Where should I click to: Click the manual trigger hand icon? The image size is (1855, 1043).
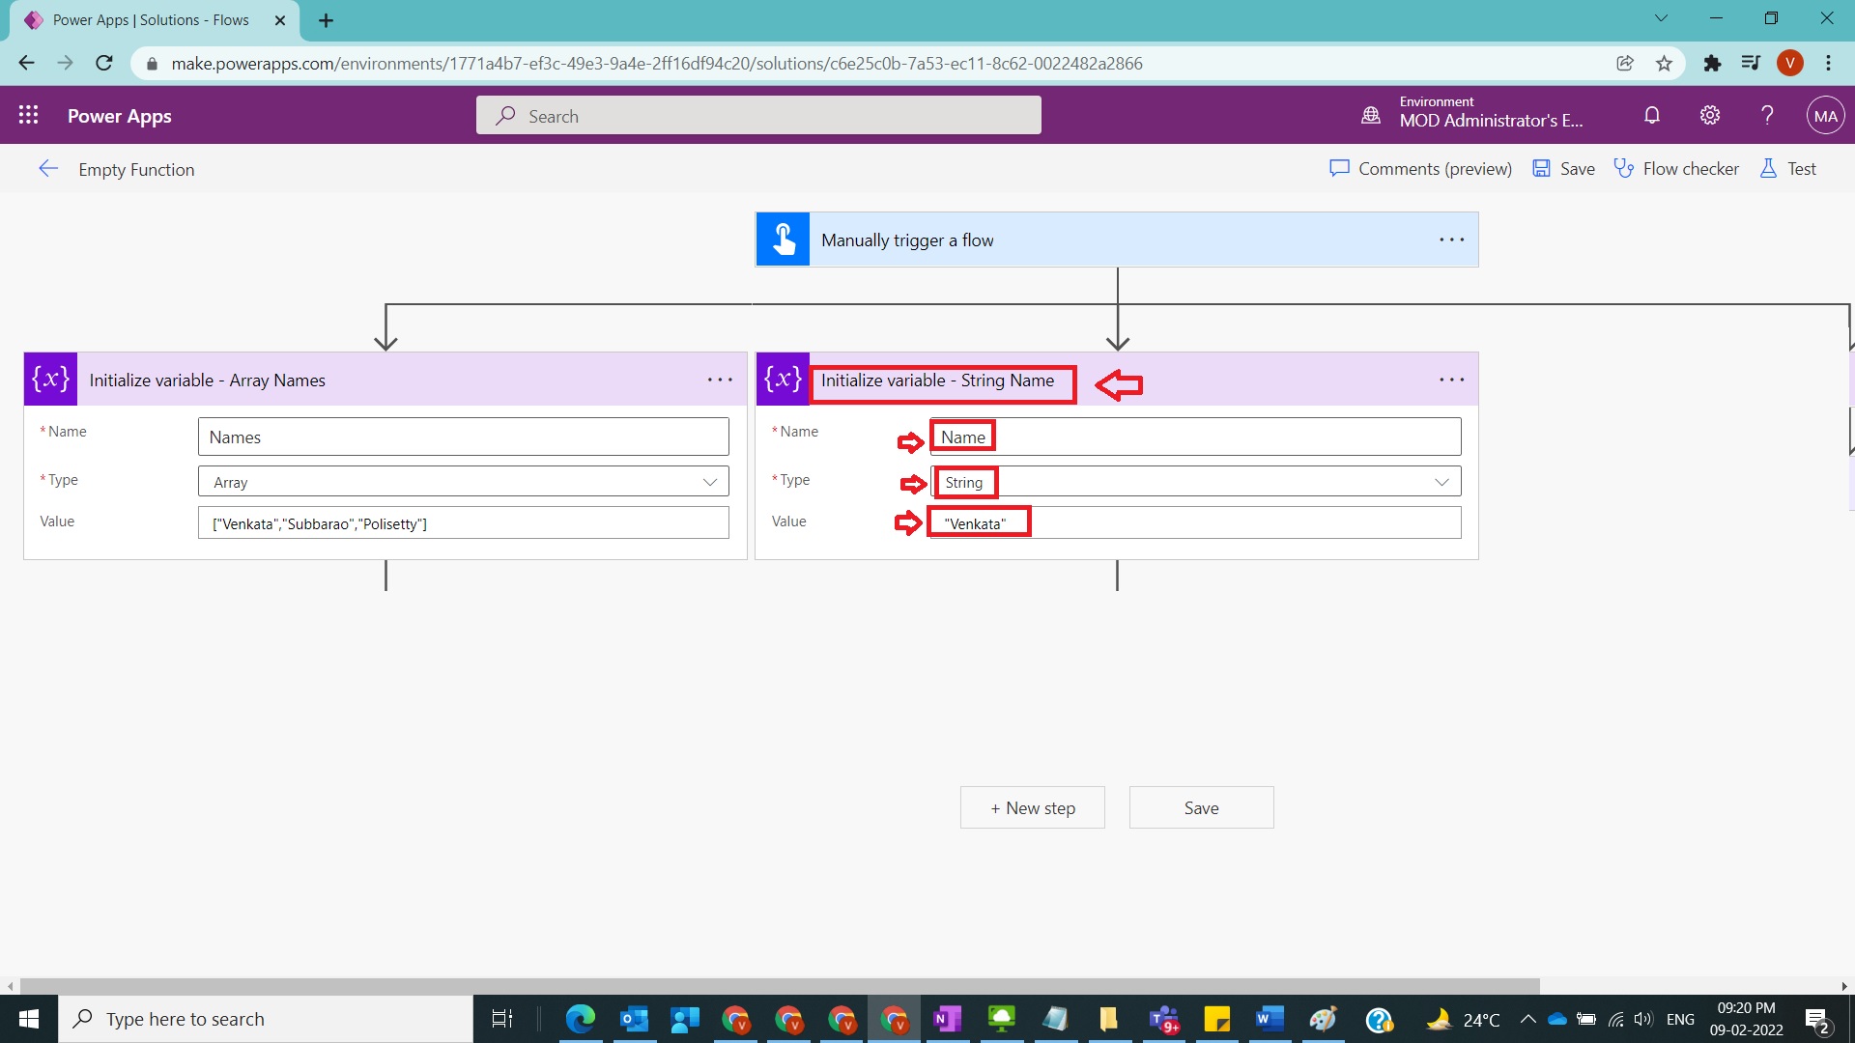[783, 239]
